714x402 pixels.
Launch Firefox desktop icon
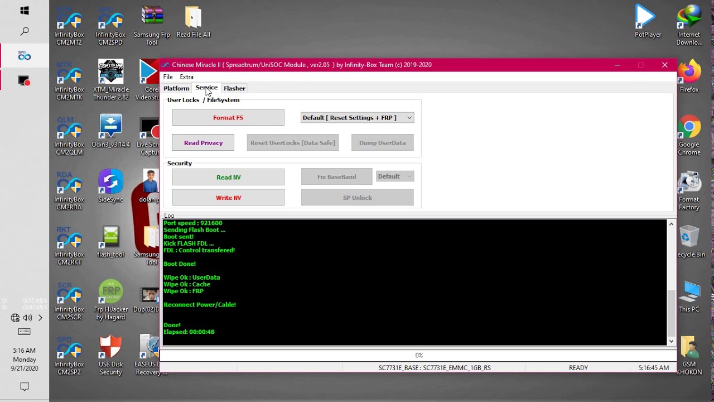click(689, 77)
